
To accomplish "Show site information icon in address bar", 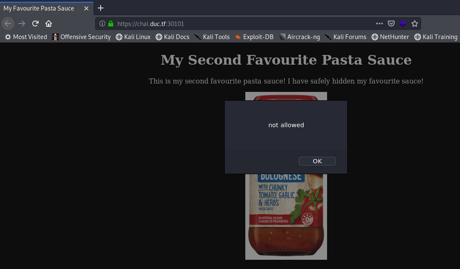I will [x=102, y=24].
